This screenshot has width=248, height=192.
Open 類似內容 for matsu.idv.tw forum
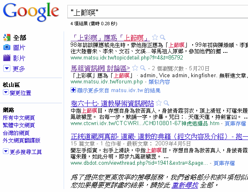pyautogui.click(x=159, y=82)
